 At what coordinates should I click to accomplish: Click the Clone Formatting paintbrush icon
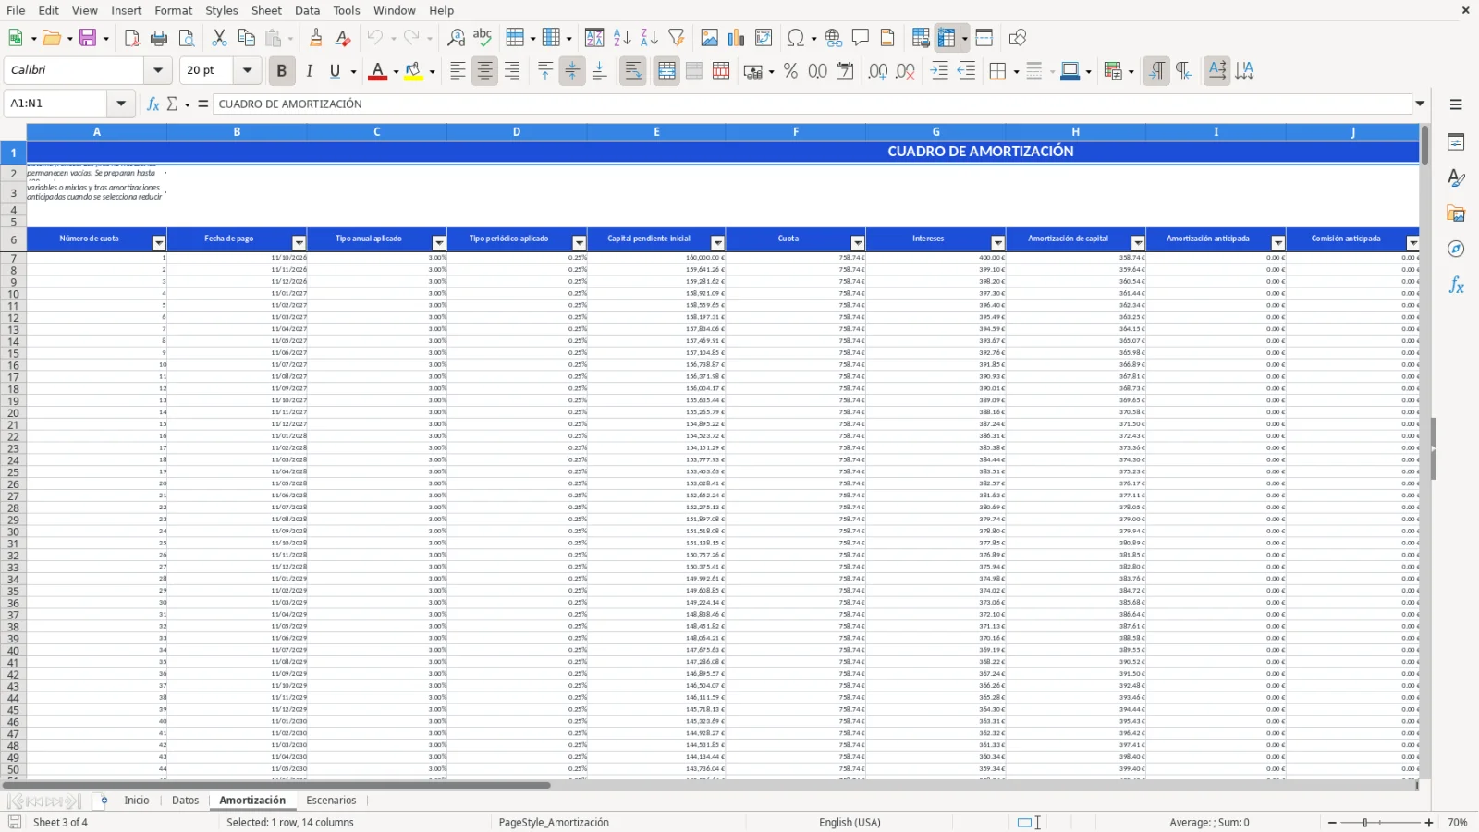pyautogui.click(x=316, y=38)
